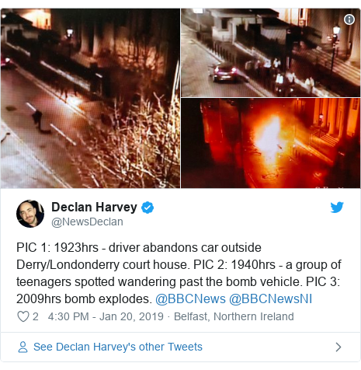Open the @BBCNewsNI mention link
Screen dimensions: 361x370
(270, 298)
